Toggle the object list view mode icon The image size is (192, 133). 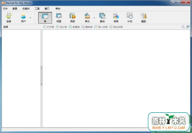coord(188,27)
